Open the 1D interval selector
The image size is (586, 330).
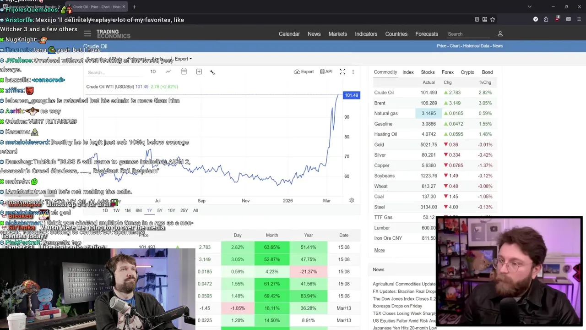(x=153, y=71)
